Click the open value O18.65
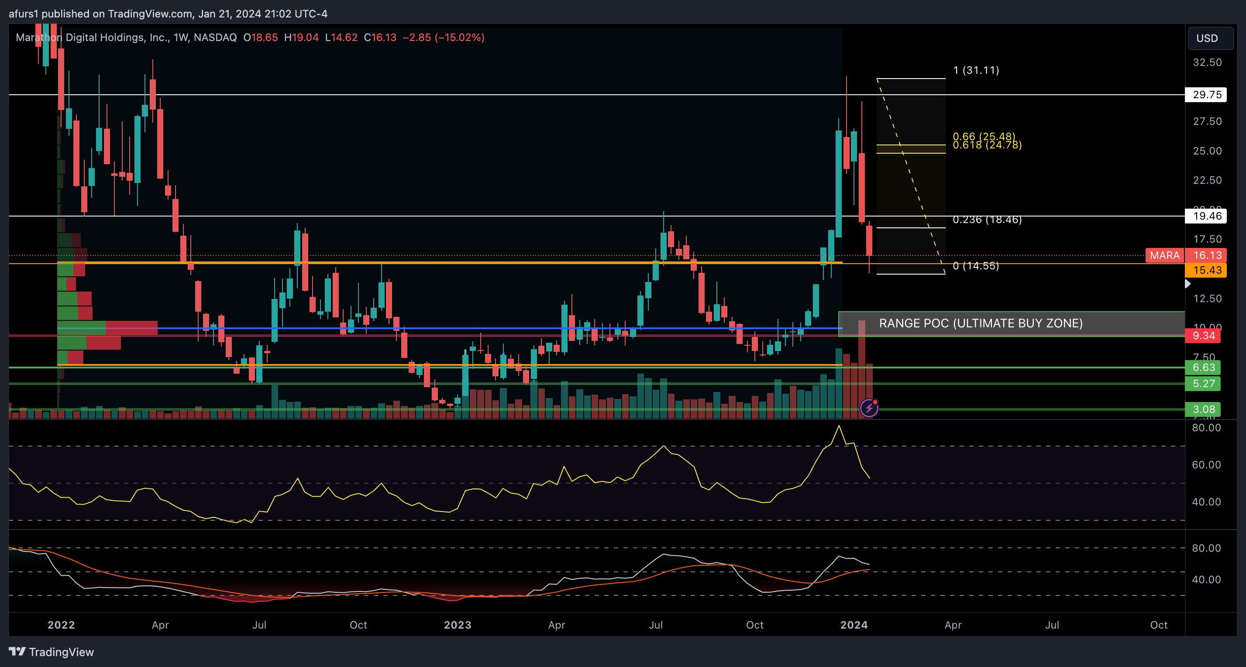Screen dimensions: 1246x667 point(260,37)
